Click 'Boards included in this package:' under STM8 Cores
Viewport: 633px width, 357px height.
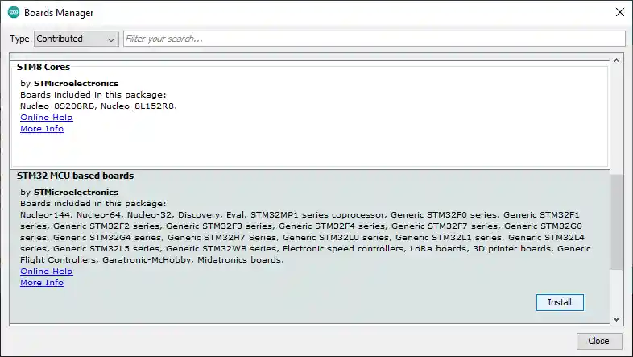(x=93, y=95)
